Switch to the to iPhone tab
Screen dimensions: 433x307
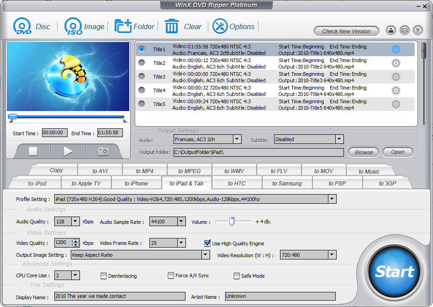(x=137, y=183)
